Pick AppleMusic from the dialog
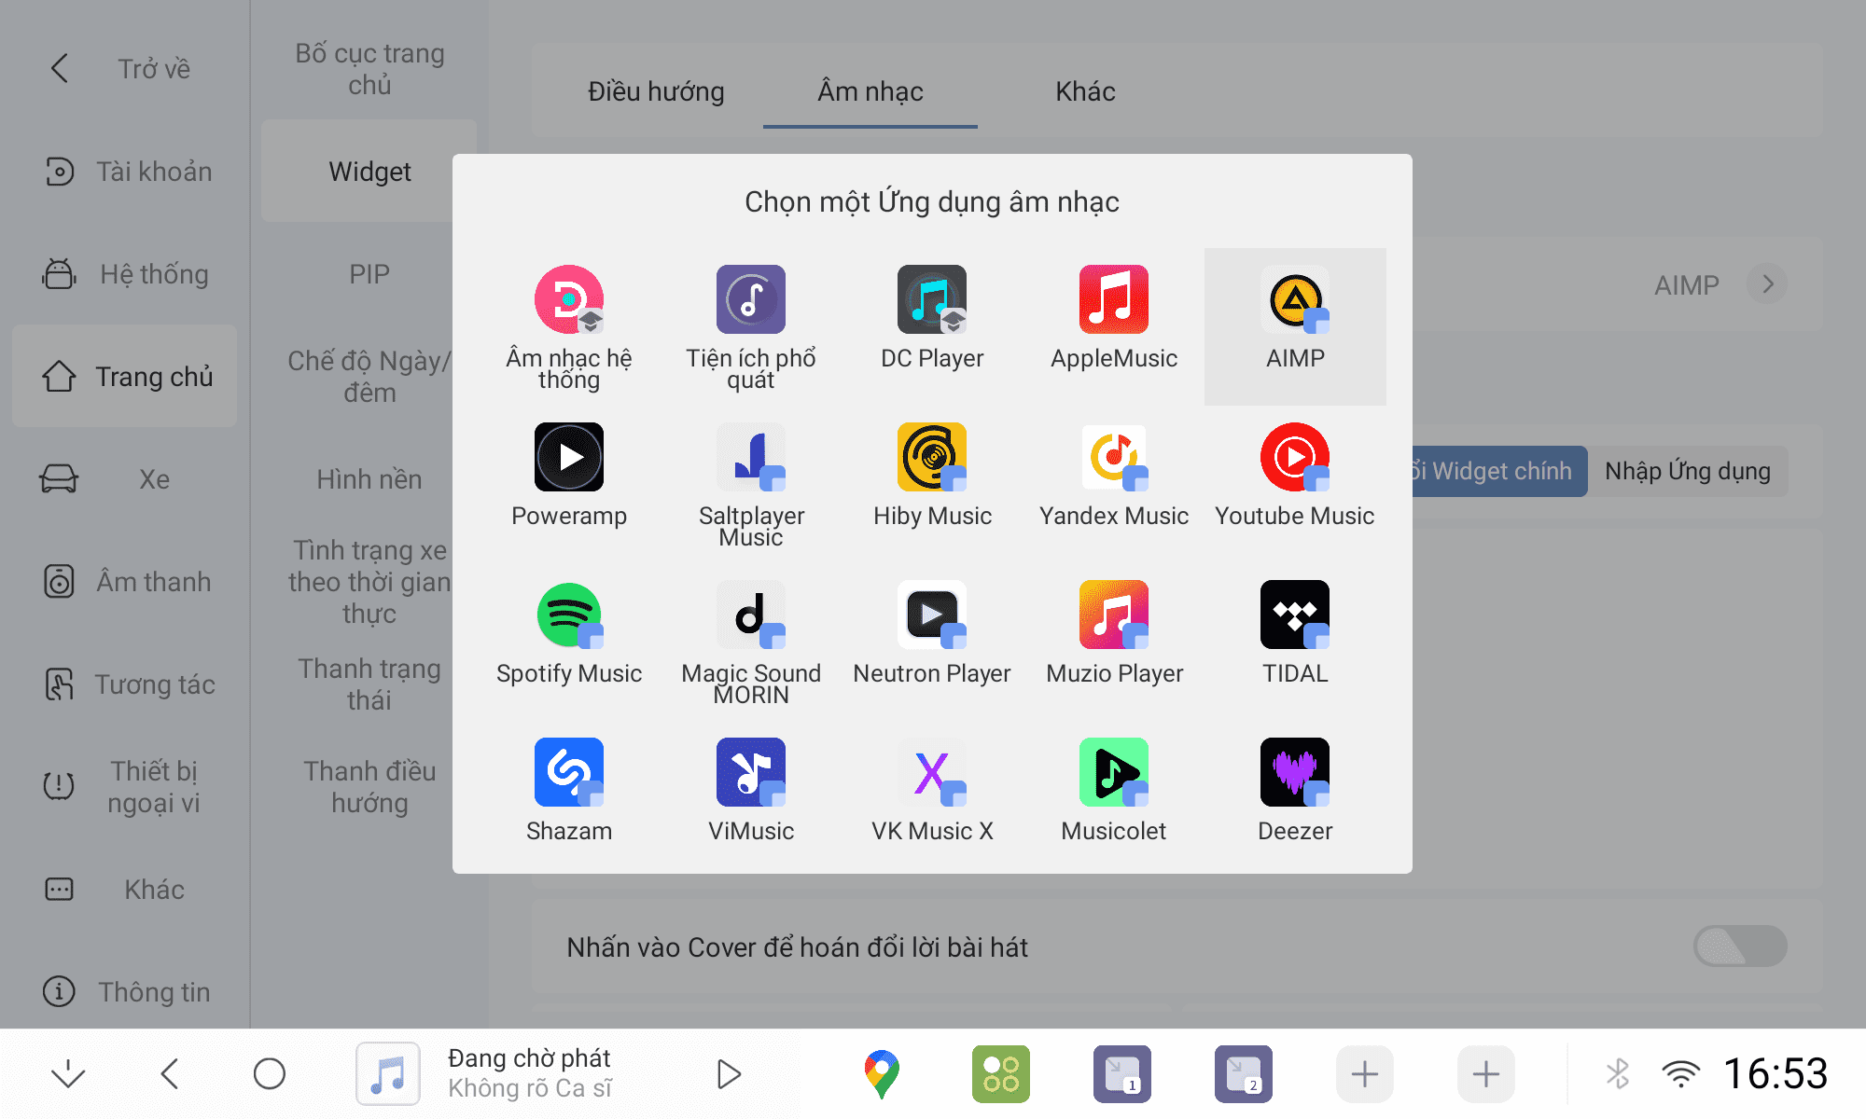 pyautogui.click(x=1113, y=299)
